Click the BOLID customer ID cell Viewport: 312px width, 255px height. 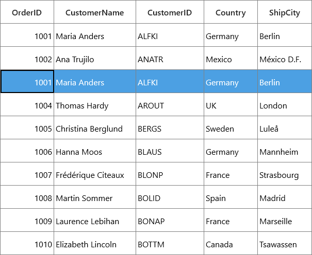point(170,197)
